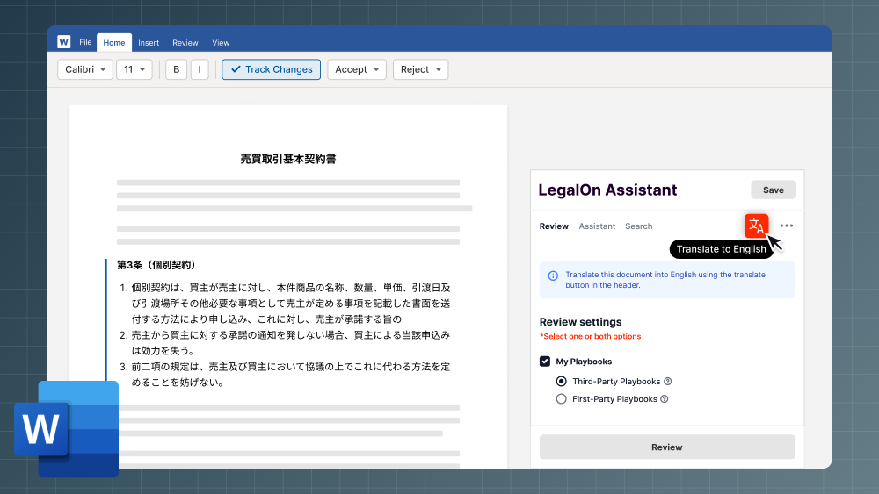Toggle Bold formatting button
This screenshot has height=494, width=879.
(x=176, y=69)
